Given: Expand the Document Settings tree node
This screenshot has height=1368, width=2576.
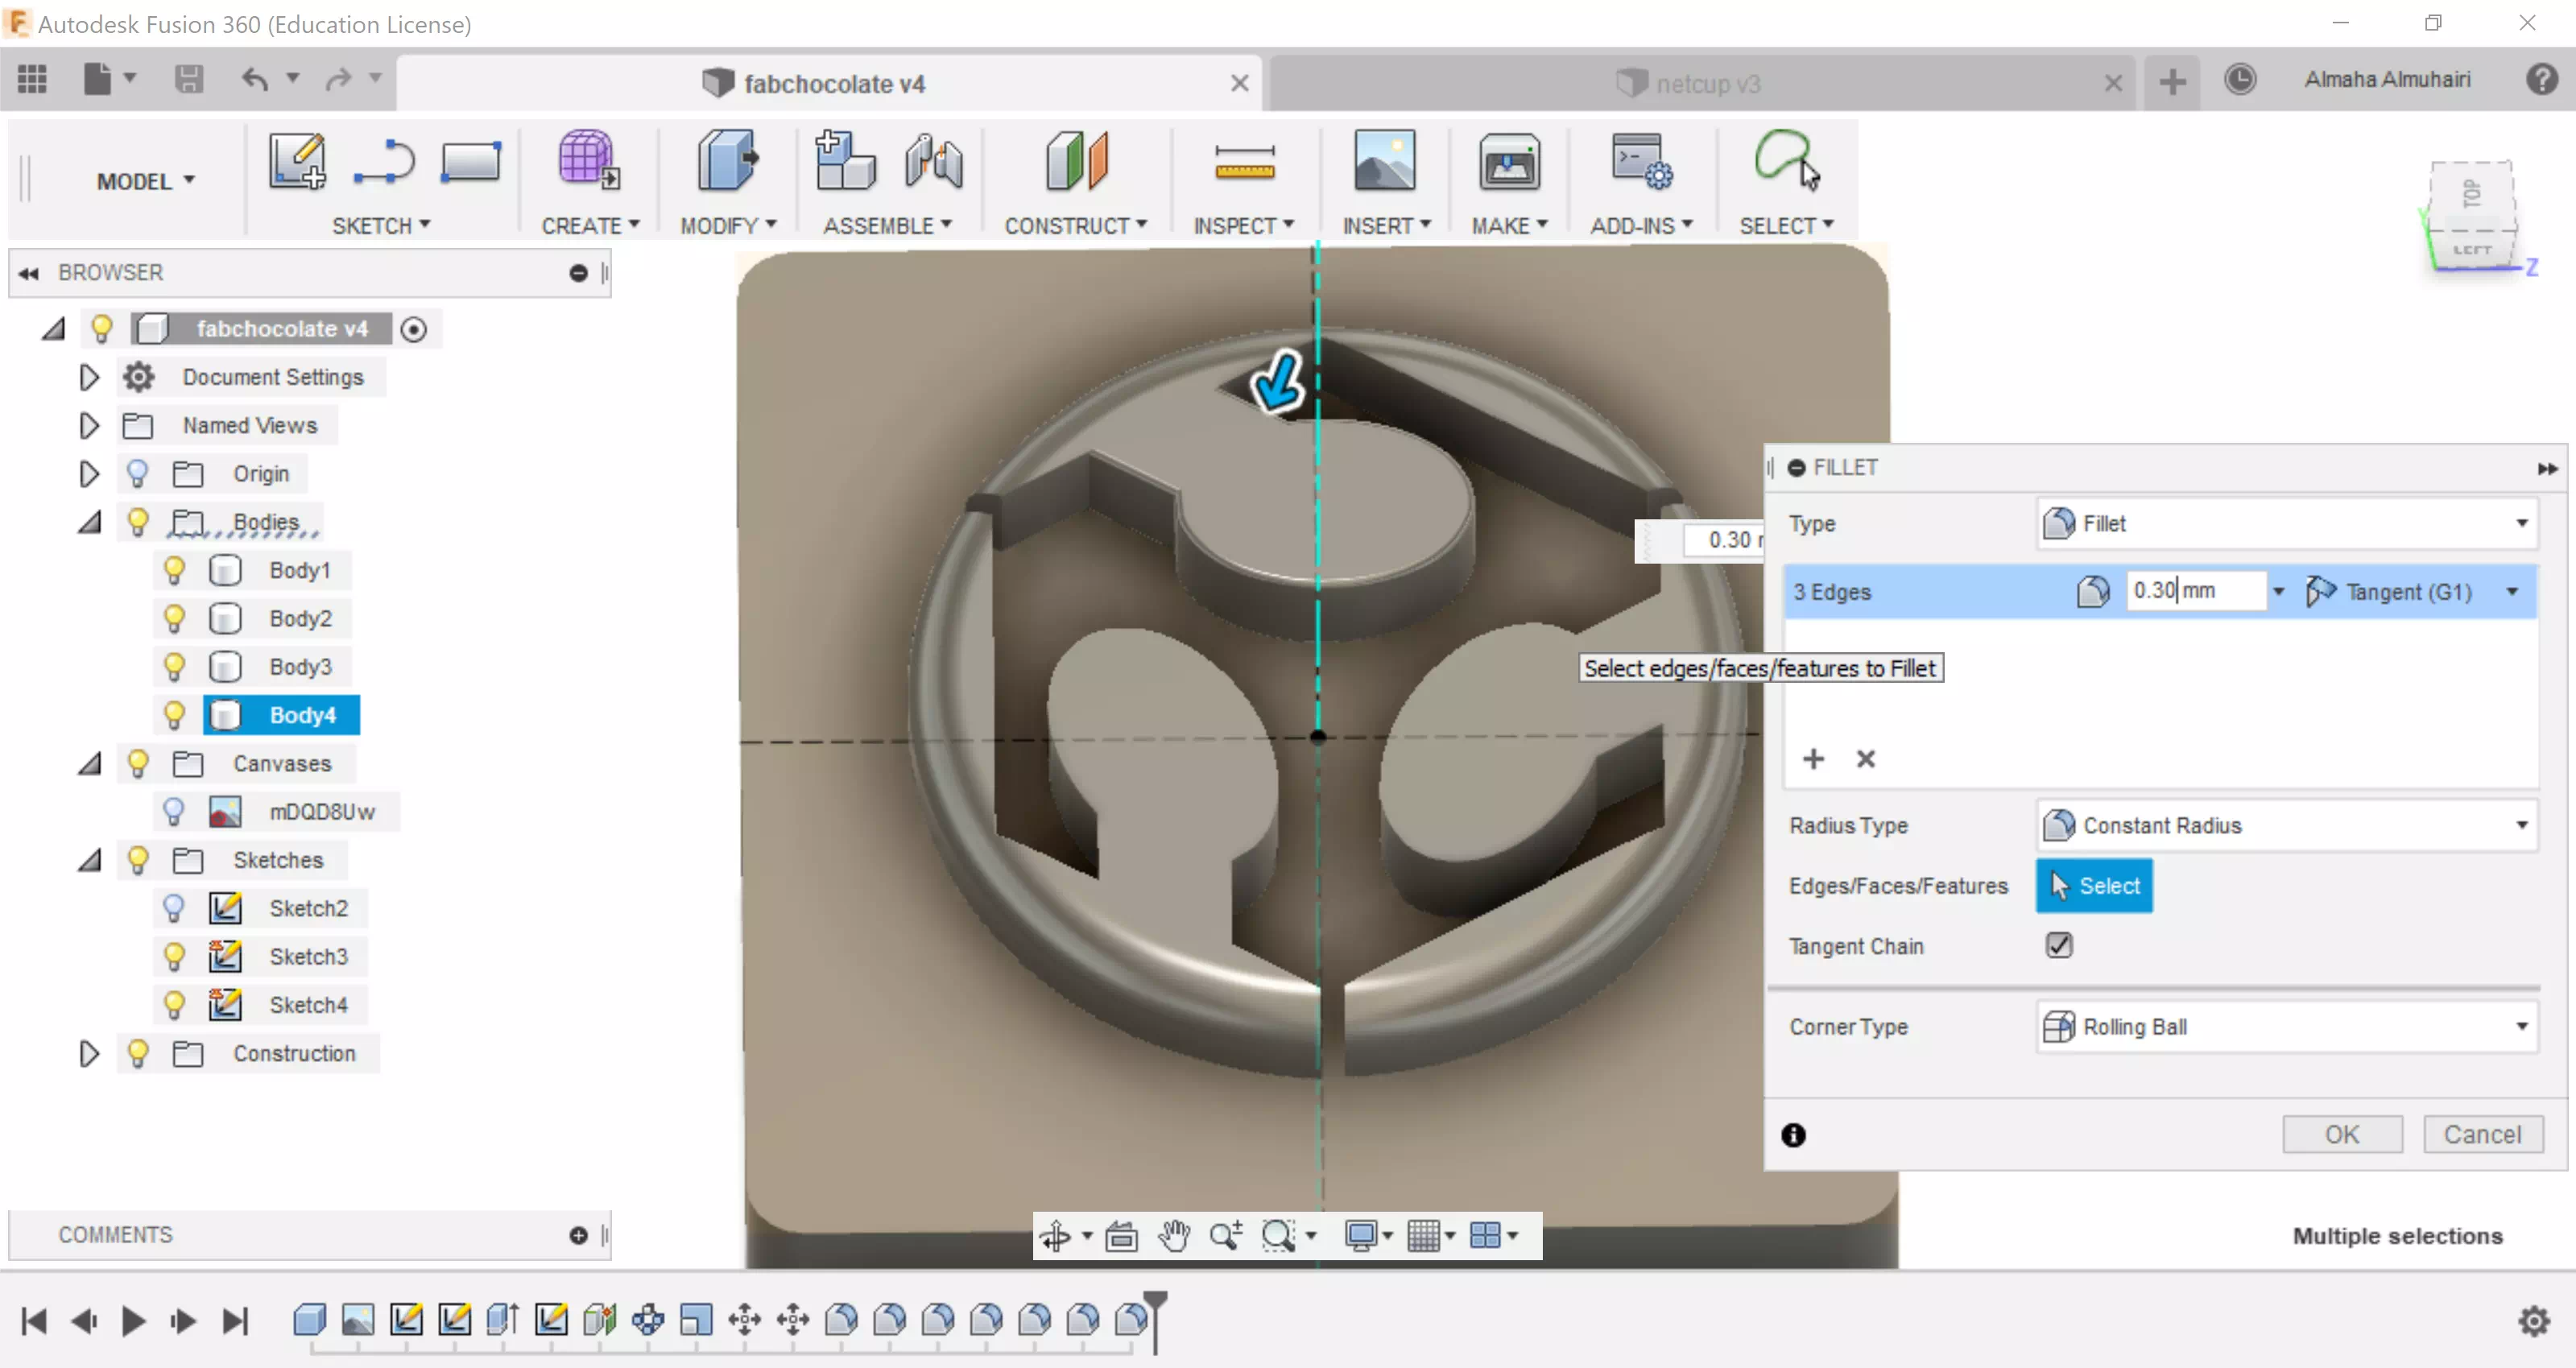Looking at the screenshot, I should tap(88, 377).
